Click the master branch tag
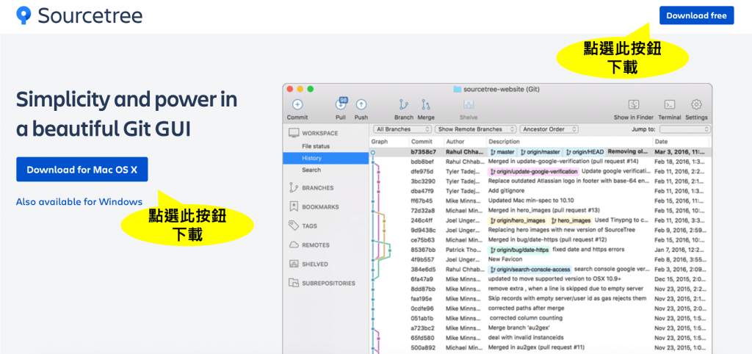752x354 pixels. [x=502, y=151]
